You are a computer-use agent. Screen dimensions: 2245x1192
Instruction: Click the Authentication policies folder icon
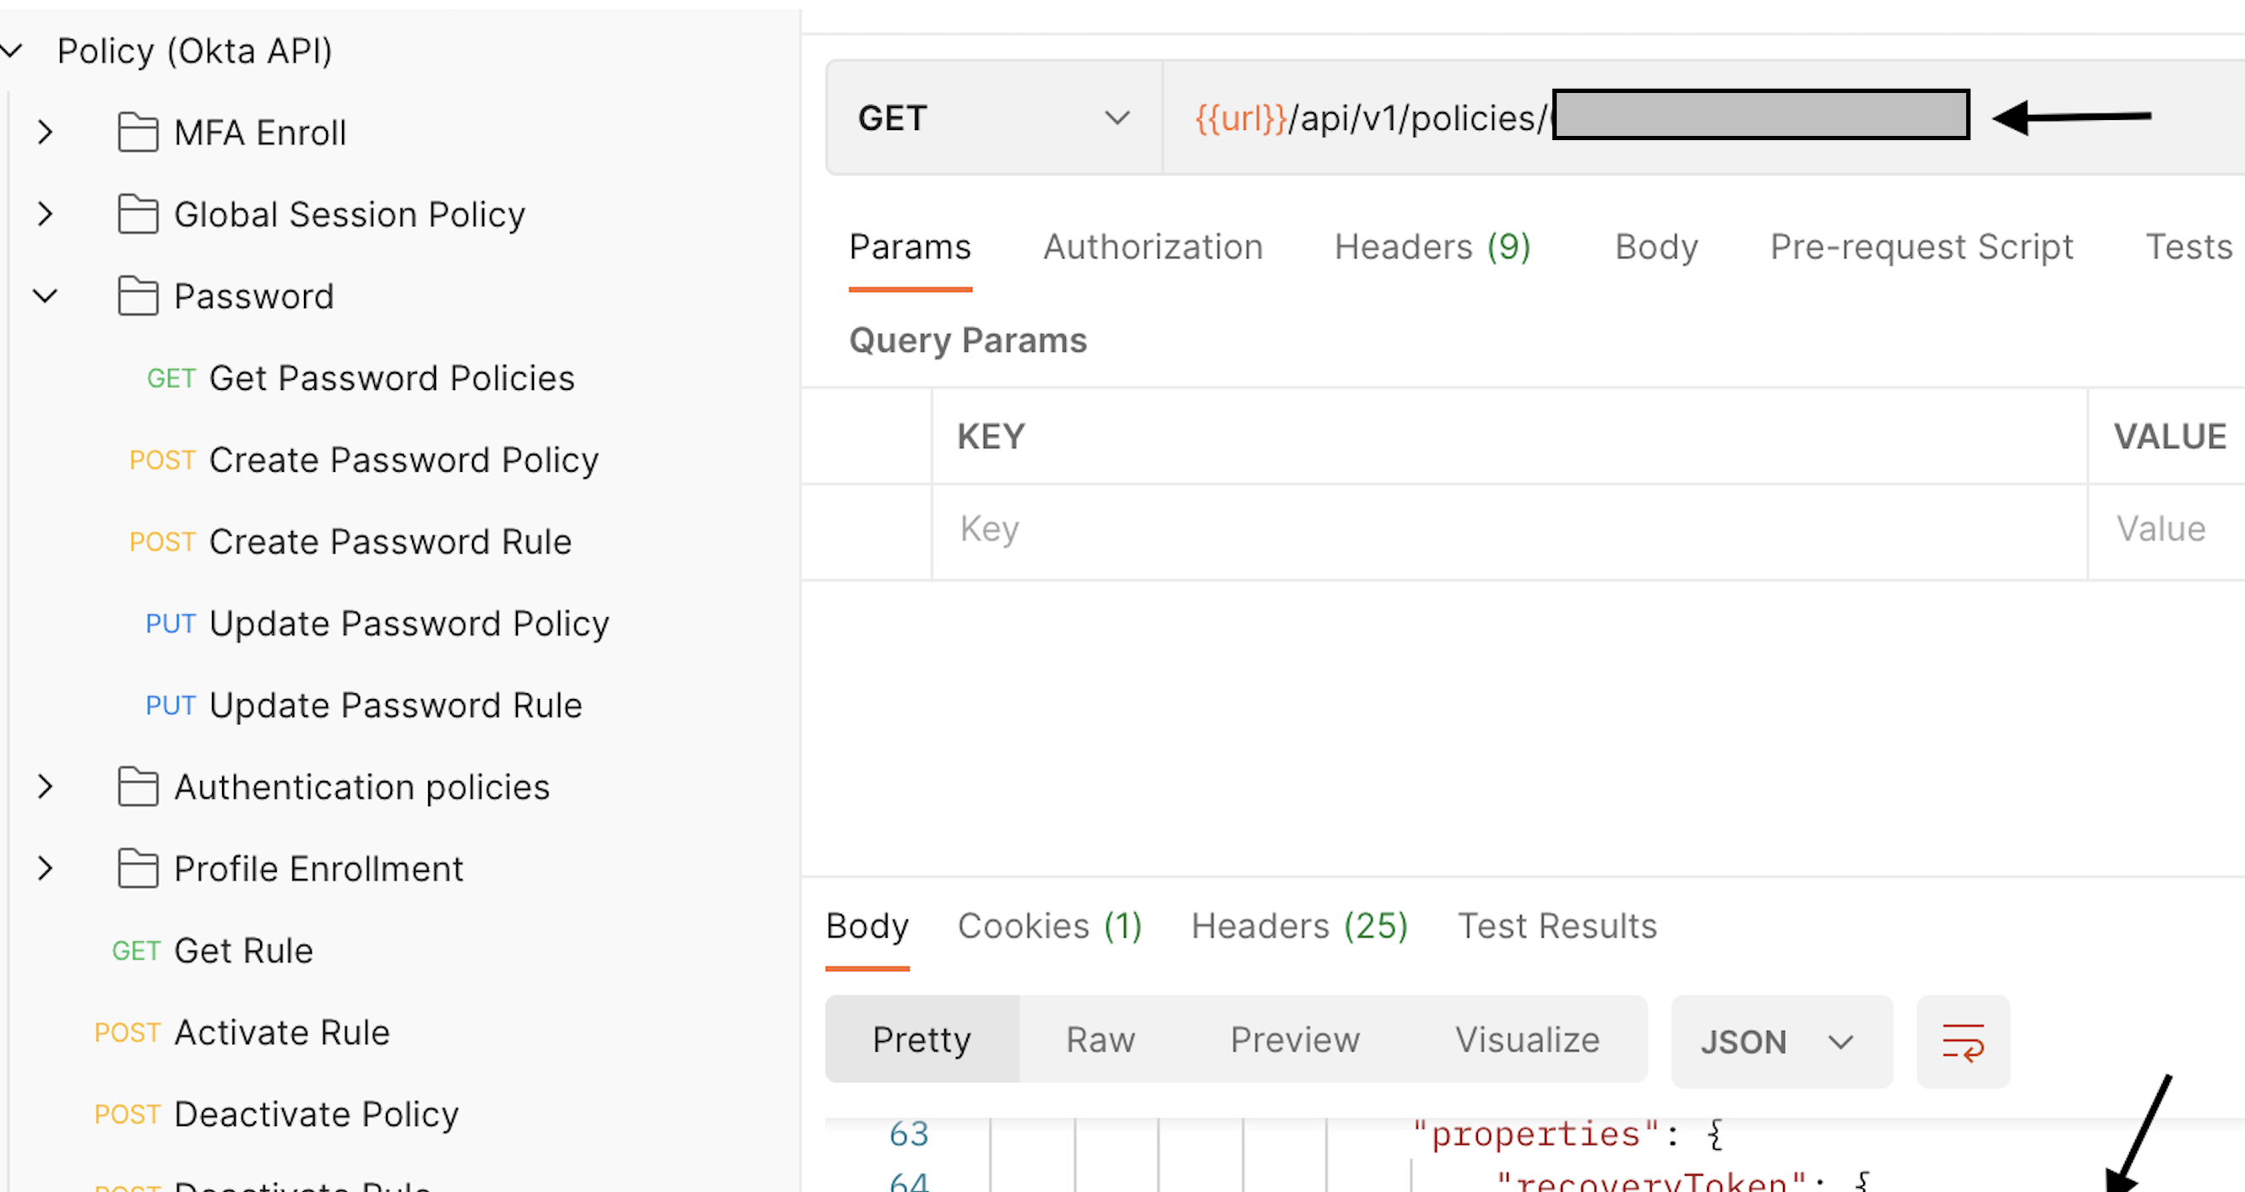(x=138, y=787)
